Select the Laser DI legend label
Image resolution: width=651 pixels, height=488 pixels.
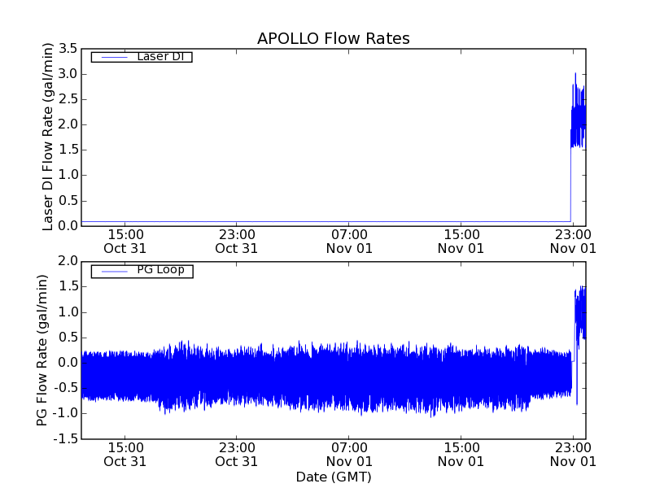click(x=159, y=57)
